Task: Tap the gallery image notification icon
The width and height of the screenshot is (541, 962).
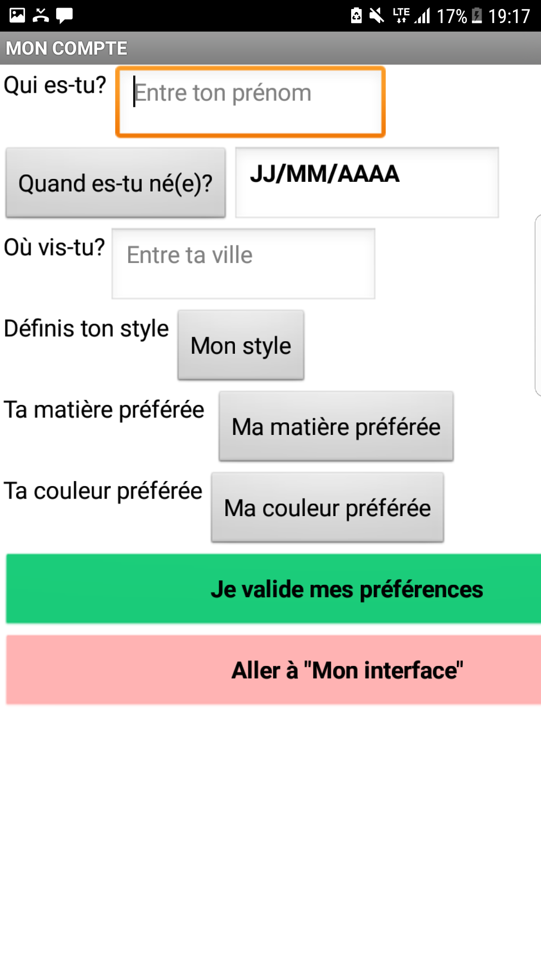Action: click(17, 15)
